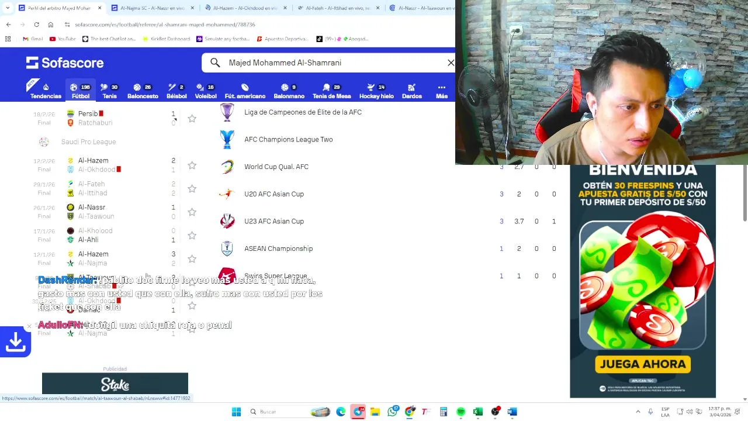This screenshot has height=421, width=748.
Task: Click the search box with Majed Mohammed Al-Shamrani
Action: [328, 63]
